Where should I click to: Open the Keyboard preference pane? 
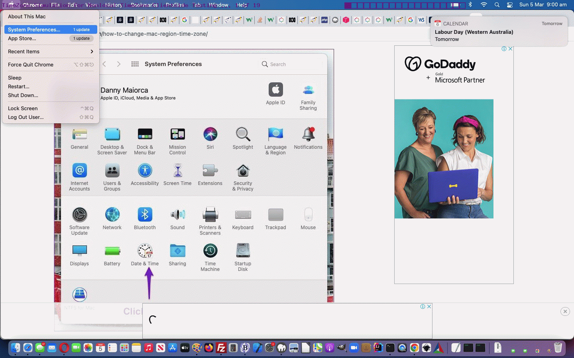243,215
